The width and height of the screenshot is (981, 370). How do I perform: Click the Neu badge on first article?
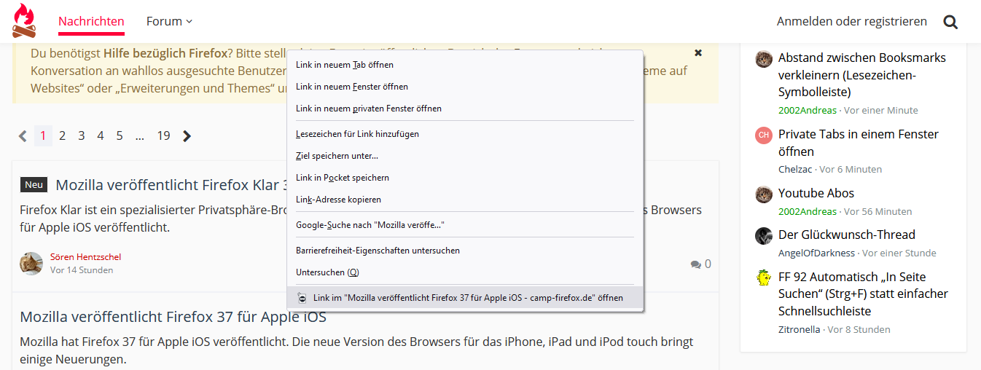34,184
